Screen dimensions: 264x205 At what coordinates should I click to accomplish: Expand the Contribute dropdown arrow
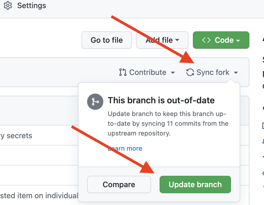(x=173, y=72)
